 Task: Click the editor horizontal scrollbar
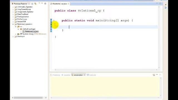pyautogui.click(x=106, y=70)
